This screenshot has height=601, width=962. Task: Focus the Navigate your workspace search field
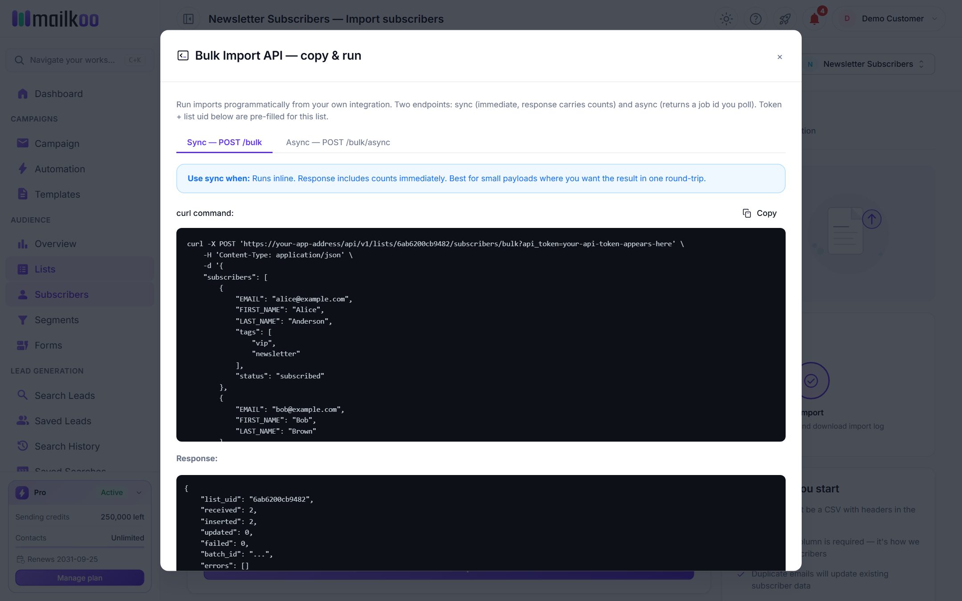point(80,60)
